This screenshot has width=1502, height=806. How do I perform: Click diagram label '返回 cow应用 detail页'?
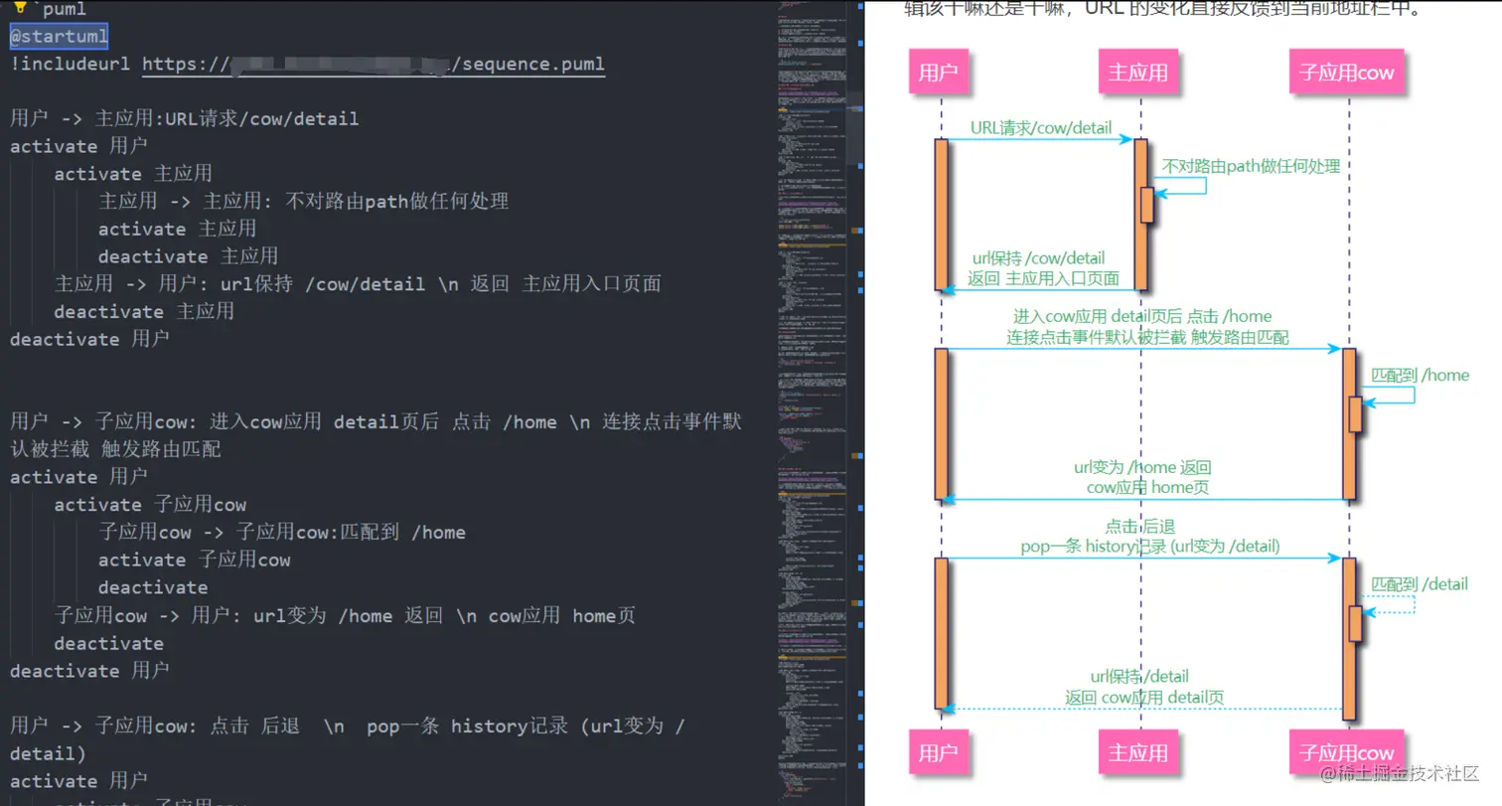(x=1144, y=697)
